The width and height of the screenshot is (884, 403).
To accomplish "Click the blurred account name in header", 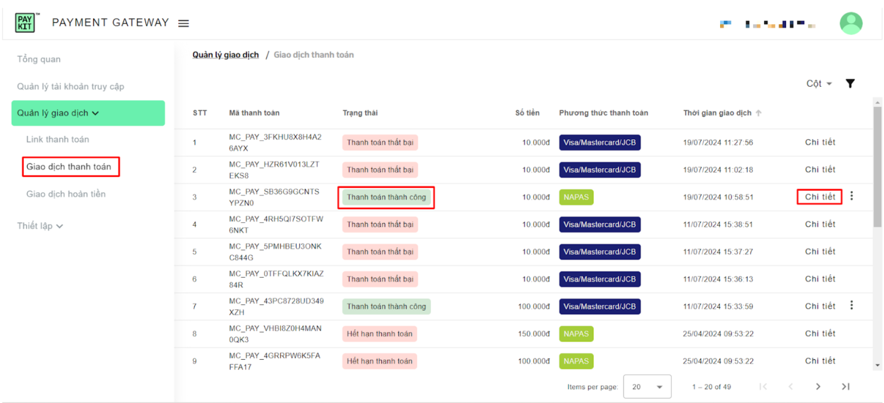I will [x=768, y=24].
